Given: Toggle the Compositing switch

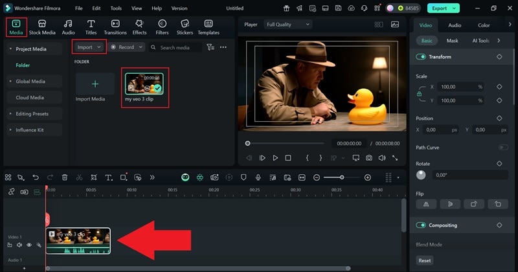Looking at the screenshot, I should pyautogui.click(x=420, y=225).
